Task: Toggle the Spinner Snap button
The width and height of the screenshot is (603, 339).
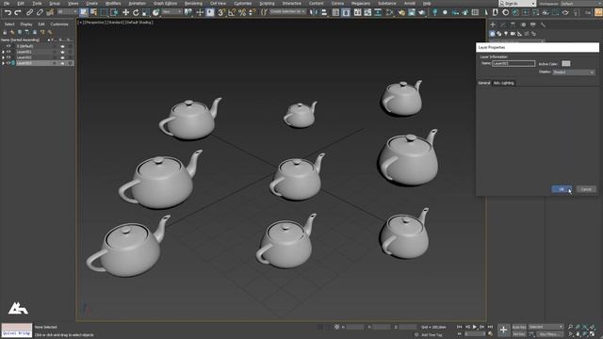Action: [252, 12]
